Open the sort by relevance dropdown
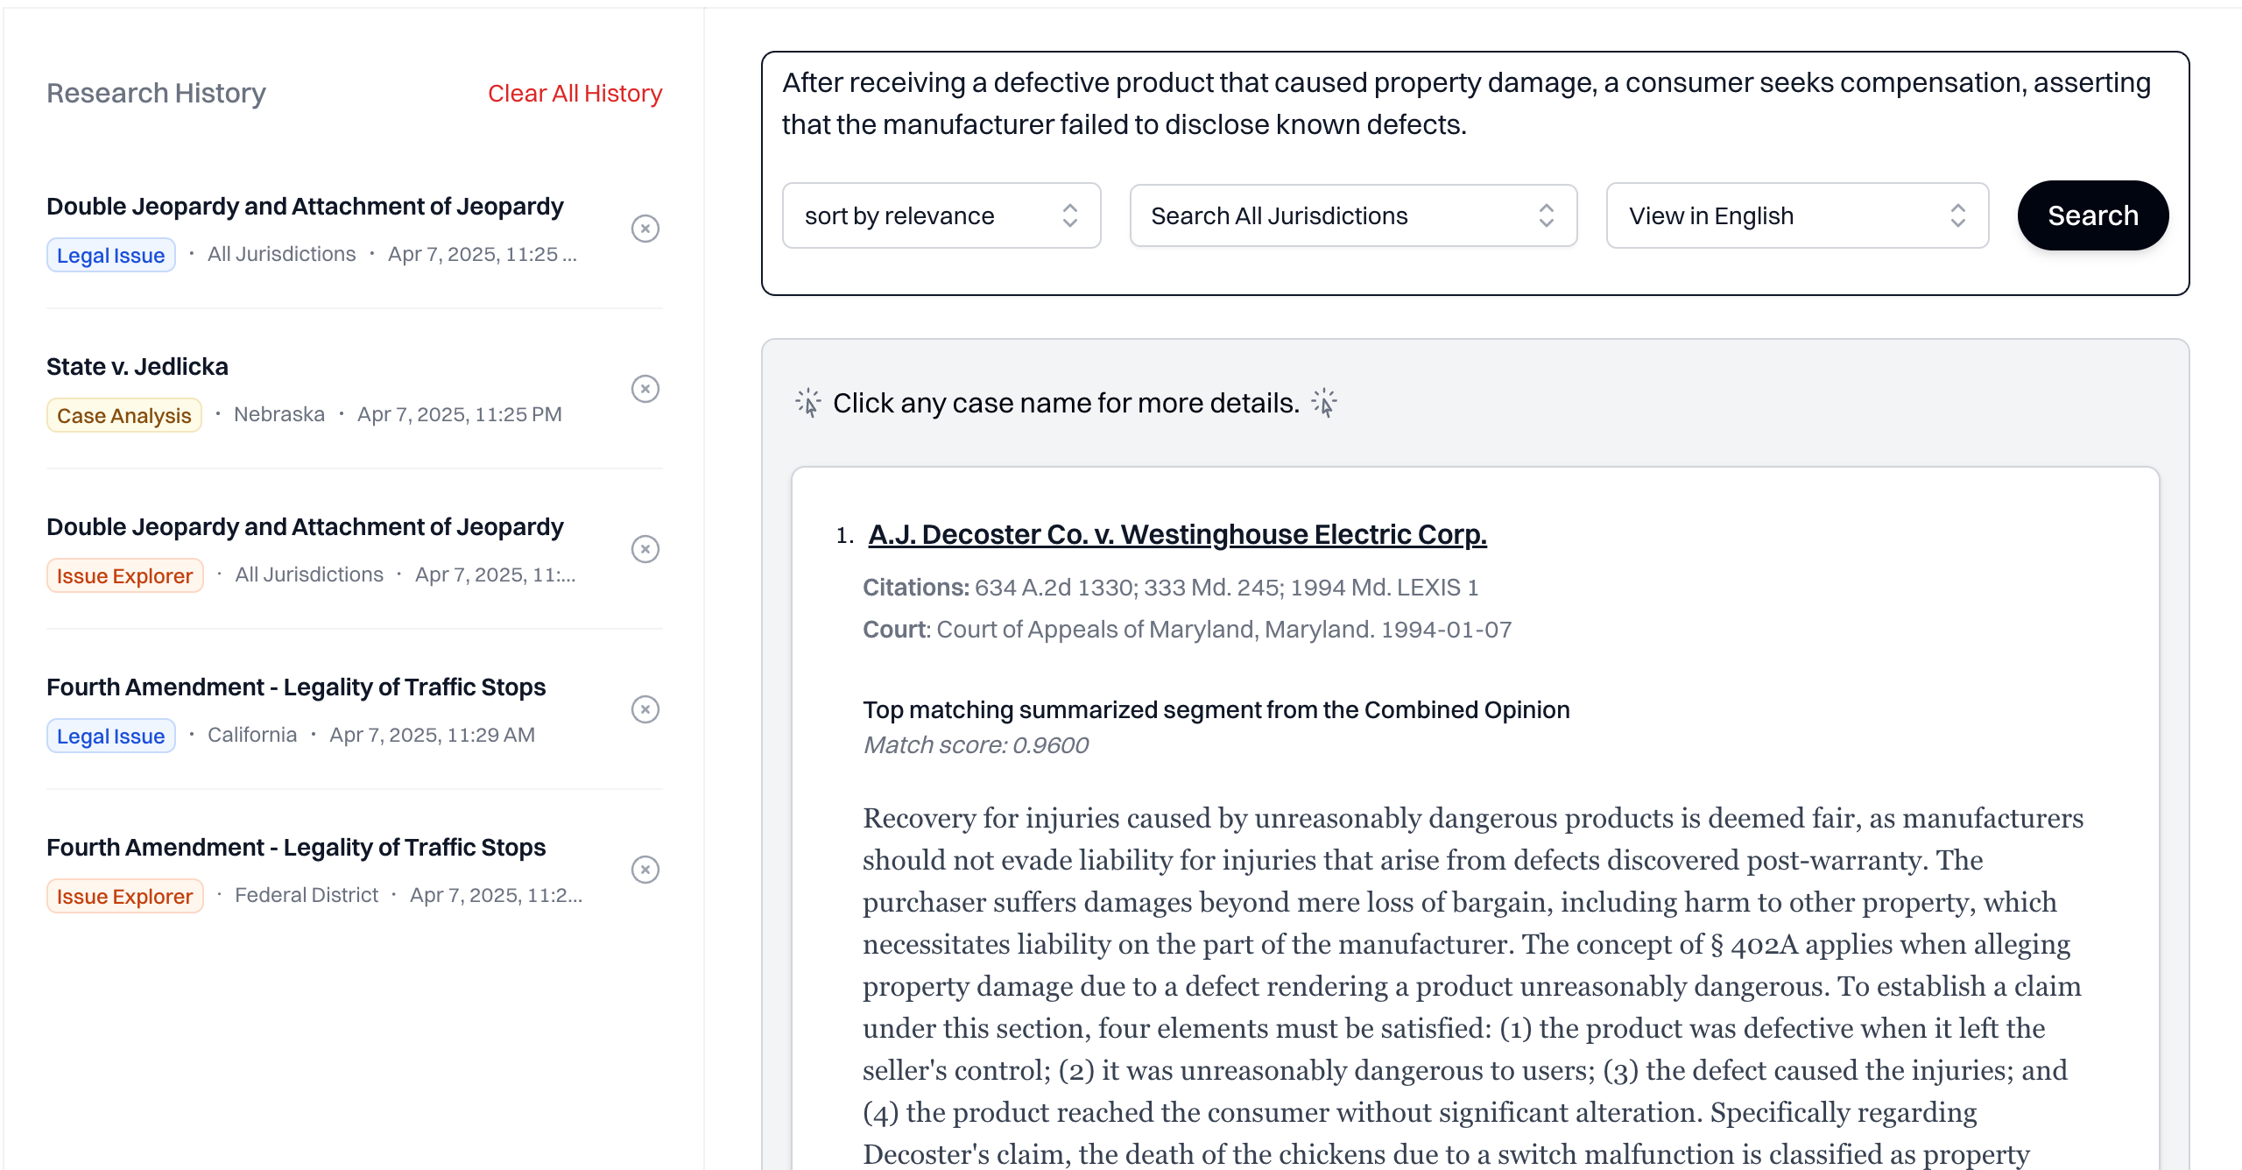2242x1170 pixels. [941, 215]
